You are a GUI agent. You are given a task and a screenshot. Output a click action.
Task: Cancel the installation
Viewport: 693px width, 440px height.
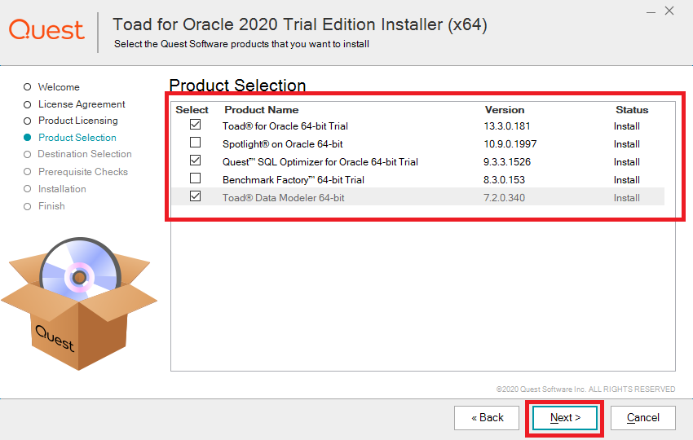click(x=643, y=417)
